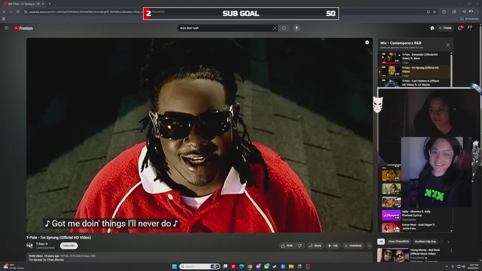Play Nelly Dilemma ft. Kelly Rowland
Screen dimensions: 482x271
click(414, 215)
